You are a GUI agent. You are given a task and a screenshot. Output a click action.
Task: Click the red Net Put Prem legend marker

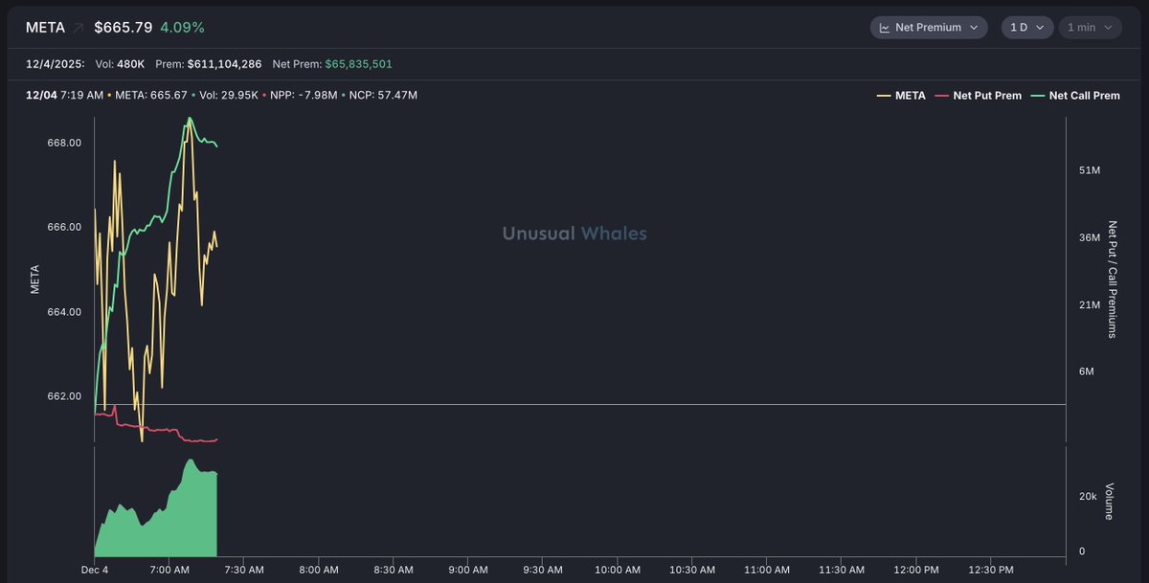pyautogui.click(x=941, y=96)
